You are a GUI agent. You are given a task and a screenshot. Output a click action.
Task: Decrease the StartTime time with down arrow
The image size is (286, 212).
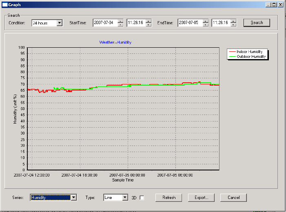(149, 25)
